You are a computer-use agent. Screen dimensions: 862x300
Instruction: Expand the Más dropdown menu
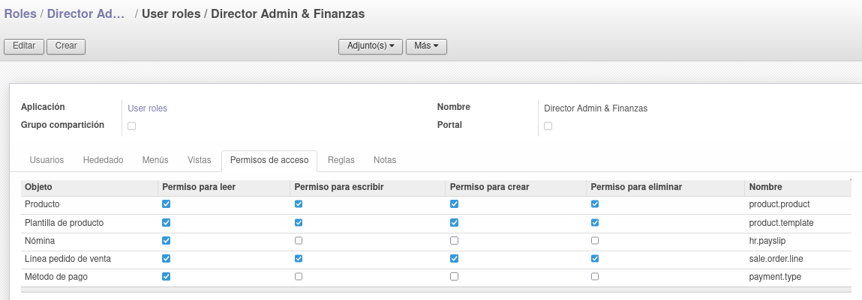point(426,46)
